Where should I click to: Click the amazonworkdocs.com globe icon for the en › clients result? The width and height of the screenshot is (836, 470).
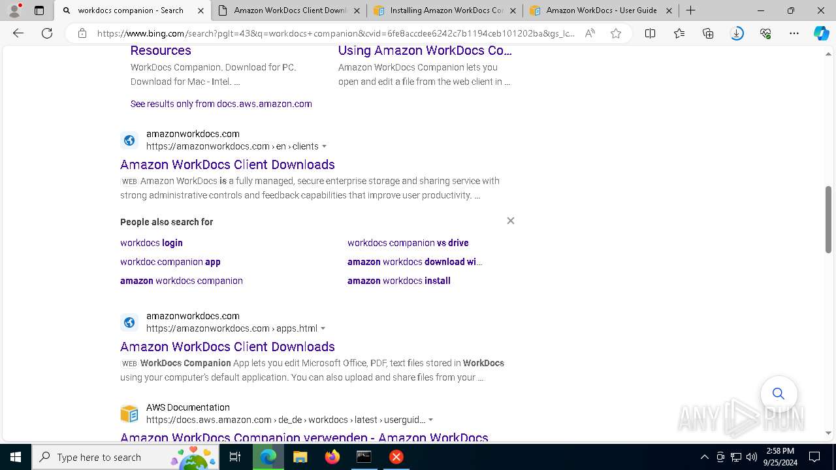click(129, 140)
